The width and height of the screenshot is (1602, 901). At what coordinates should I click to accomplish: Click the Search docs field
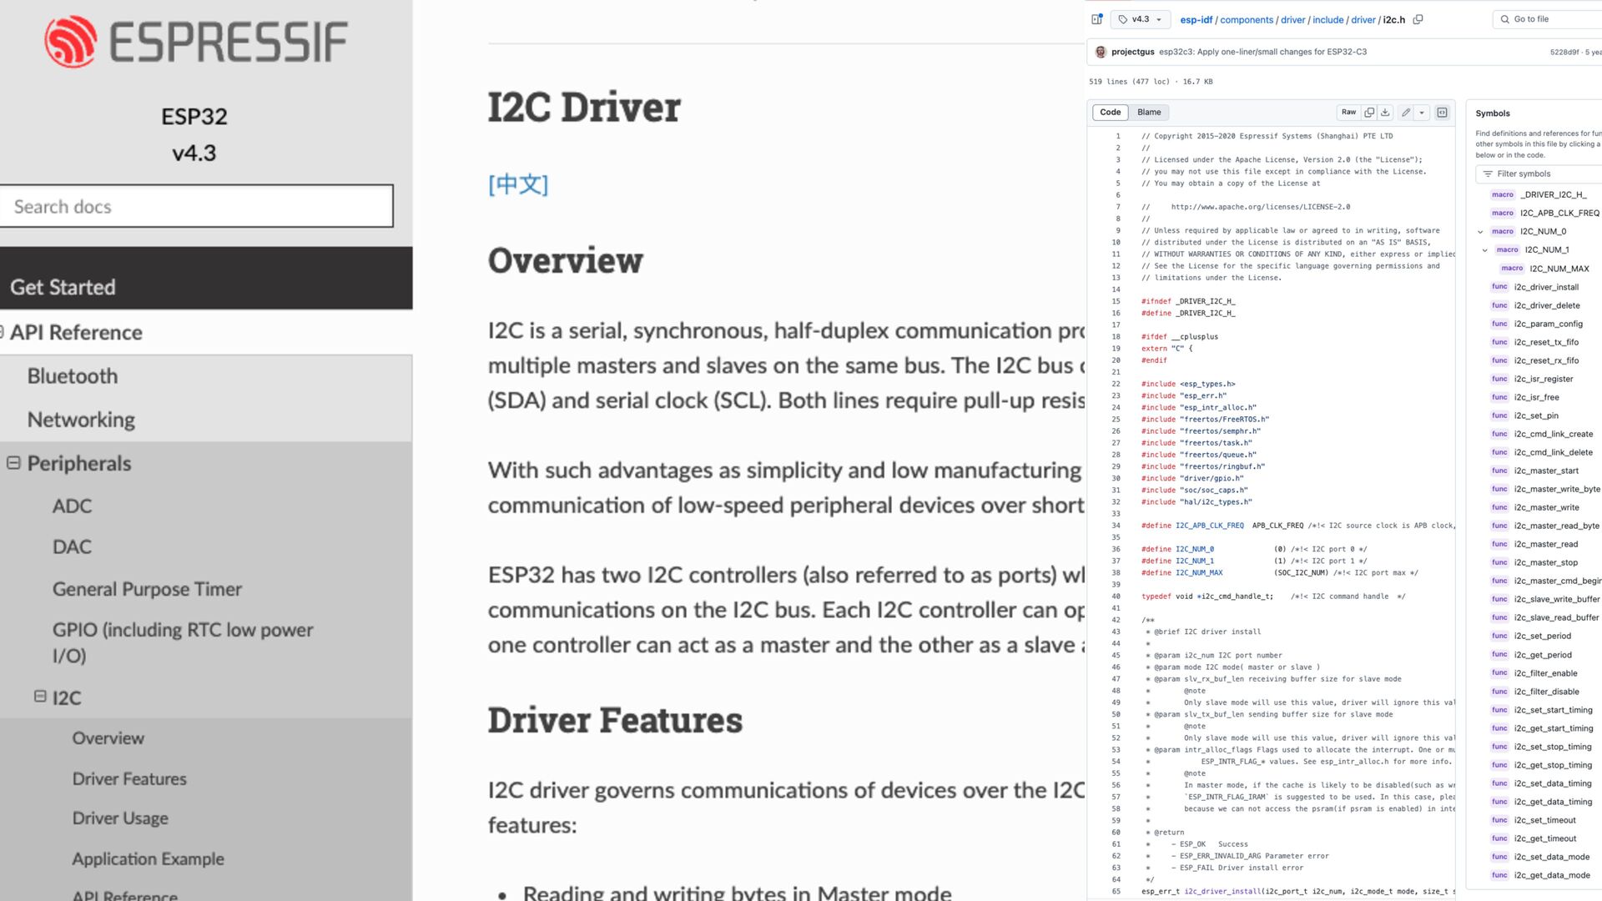pos(196,206)
